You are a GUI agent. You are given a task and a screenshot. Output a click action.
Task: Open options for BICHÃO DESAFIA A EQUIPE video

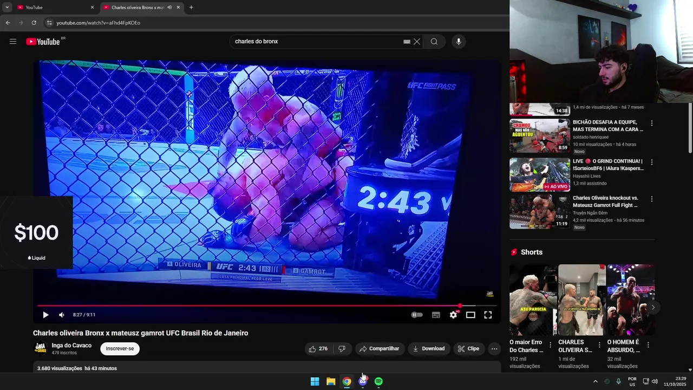pyautogui.click(x=652, y=123)
